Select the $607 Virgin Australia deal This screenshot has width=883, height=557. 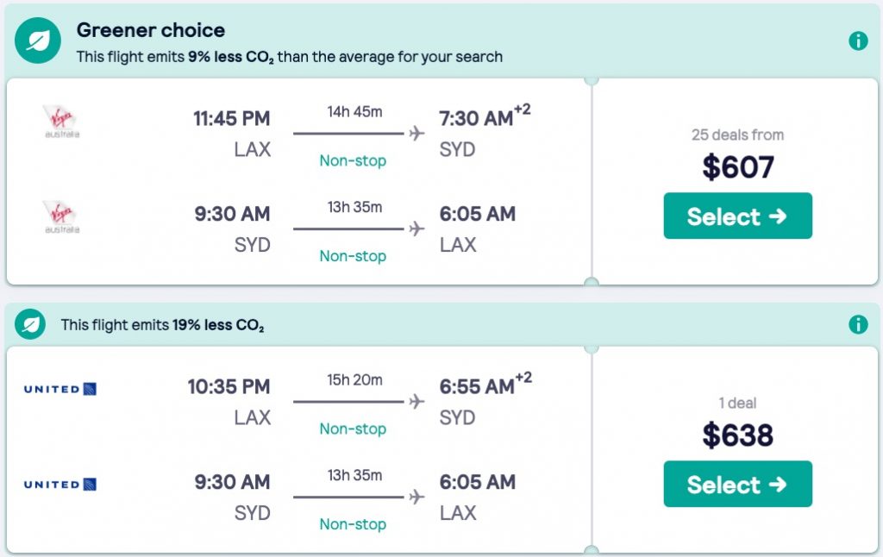coord(737,216)
